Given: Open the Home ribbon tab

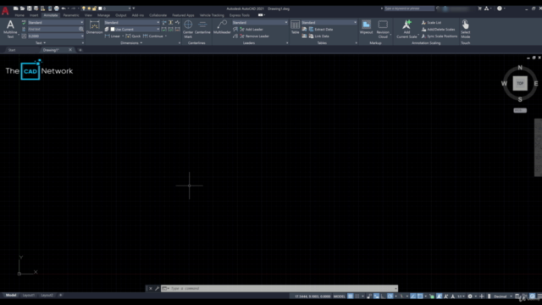Looking at the screenshot, I should (19, 15).
